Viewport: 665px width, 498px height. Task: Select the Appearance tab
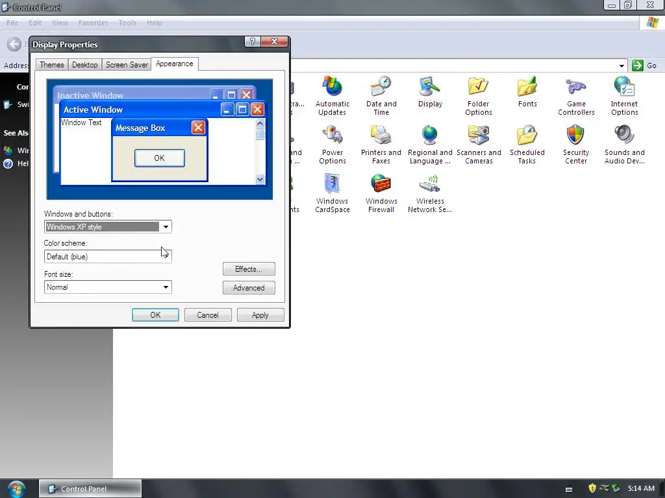pos(174,64)
